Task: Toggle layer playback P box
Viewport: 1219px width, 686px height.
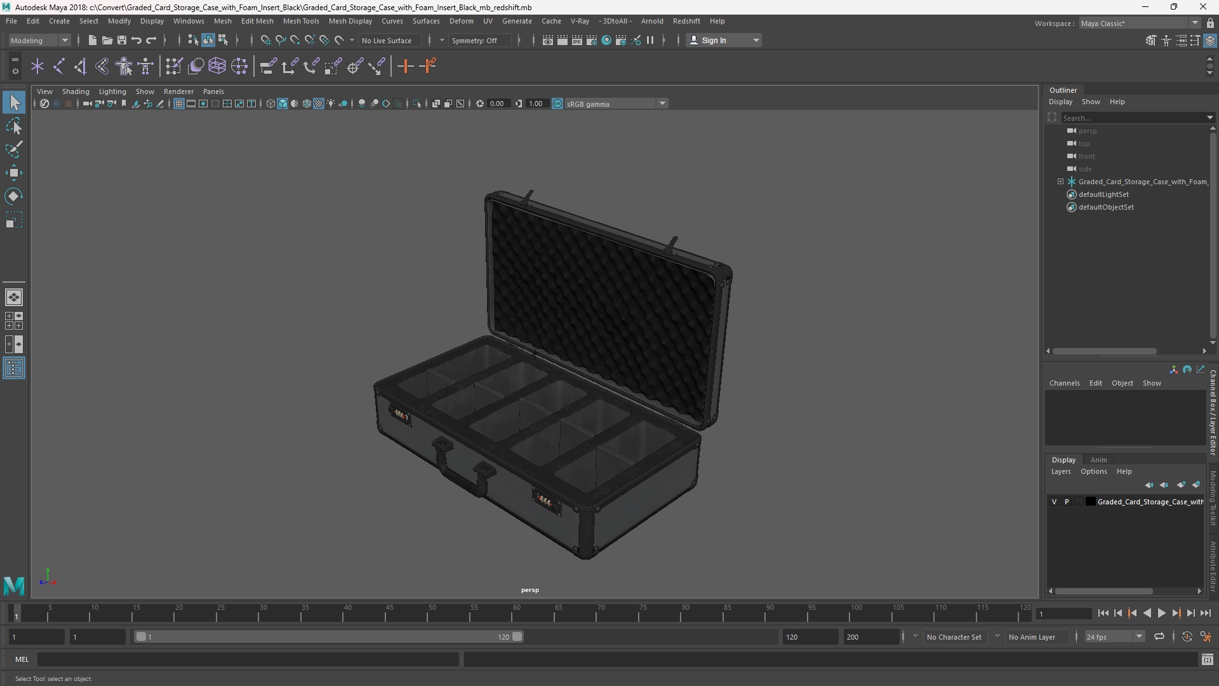Action: [1067, 502]
